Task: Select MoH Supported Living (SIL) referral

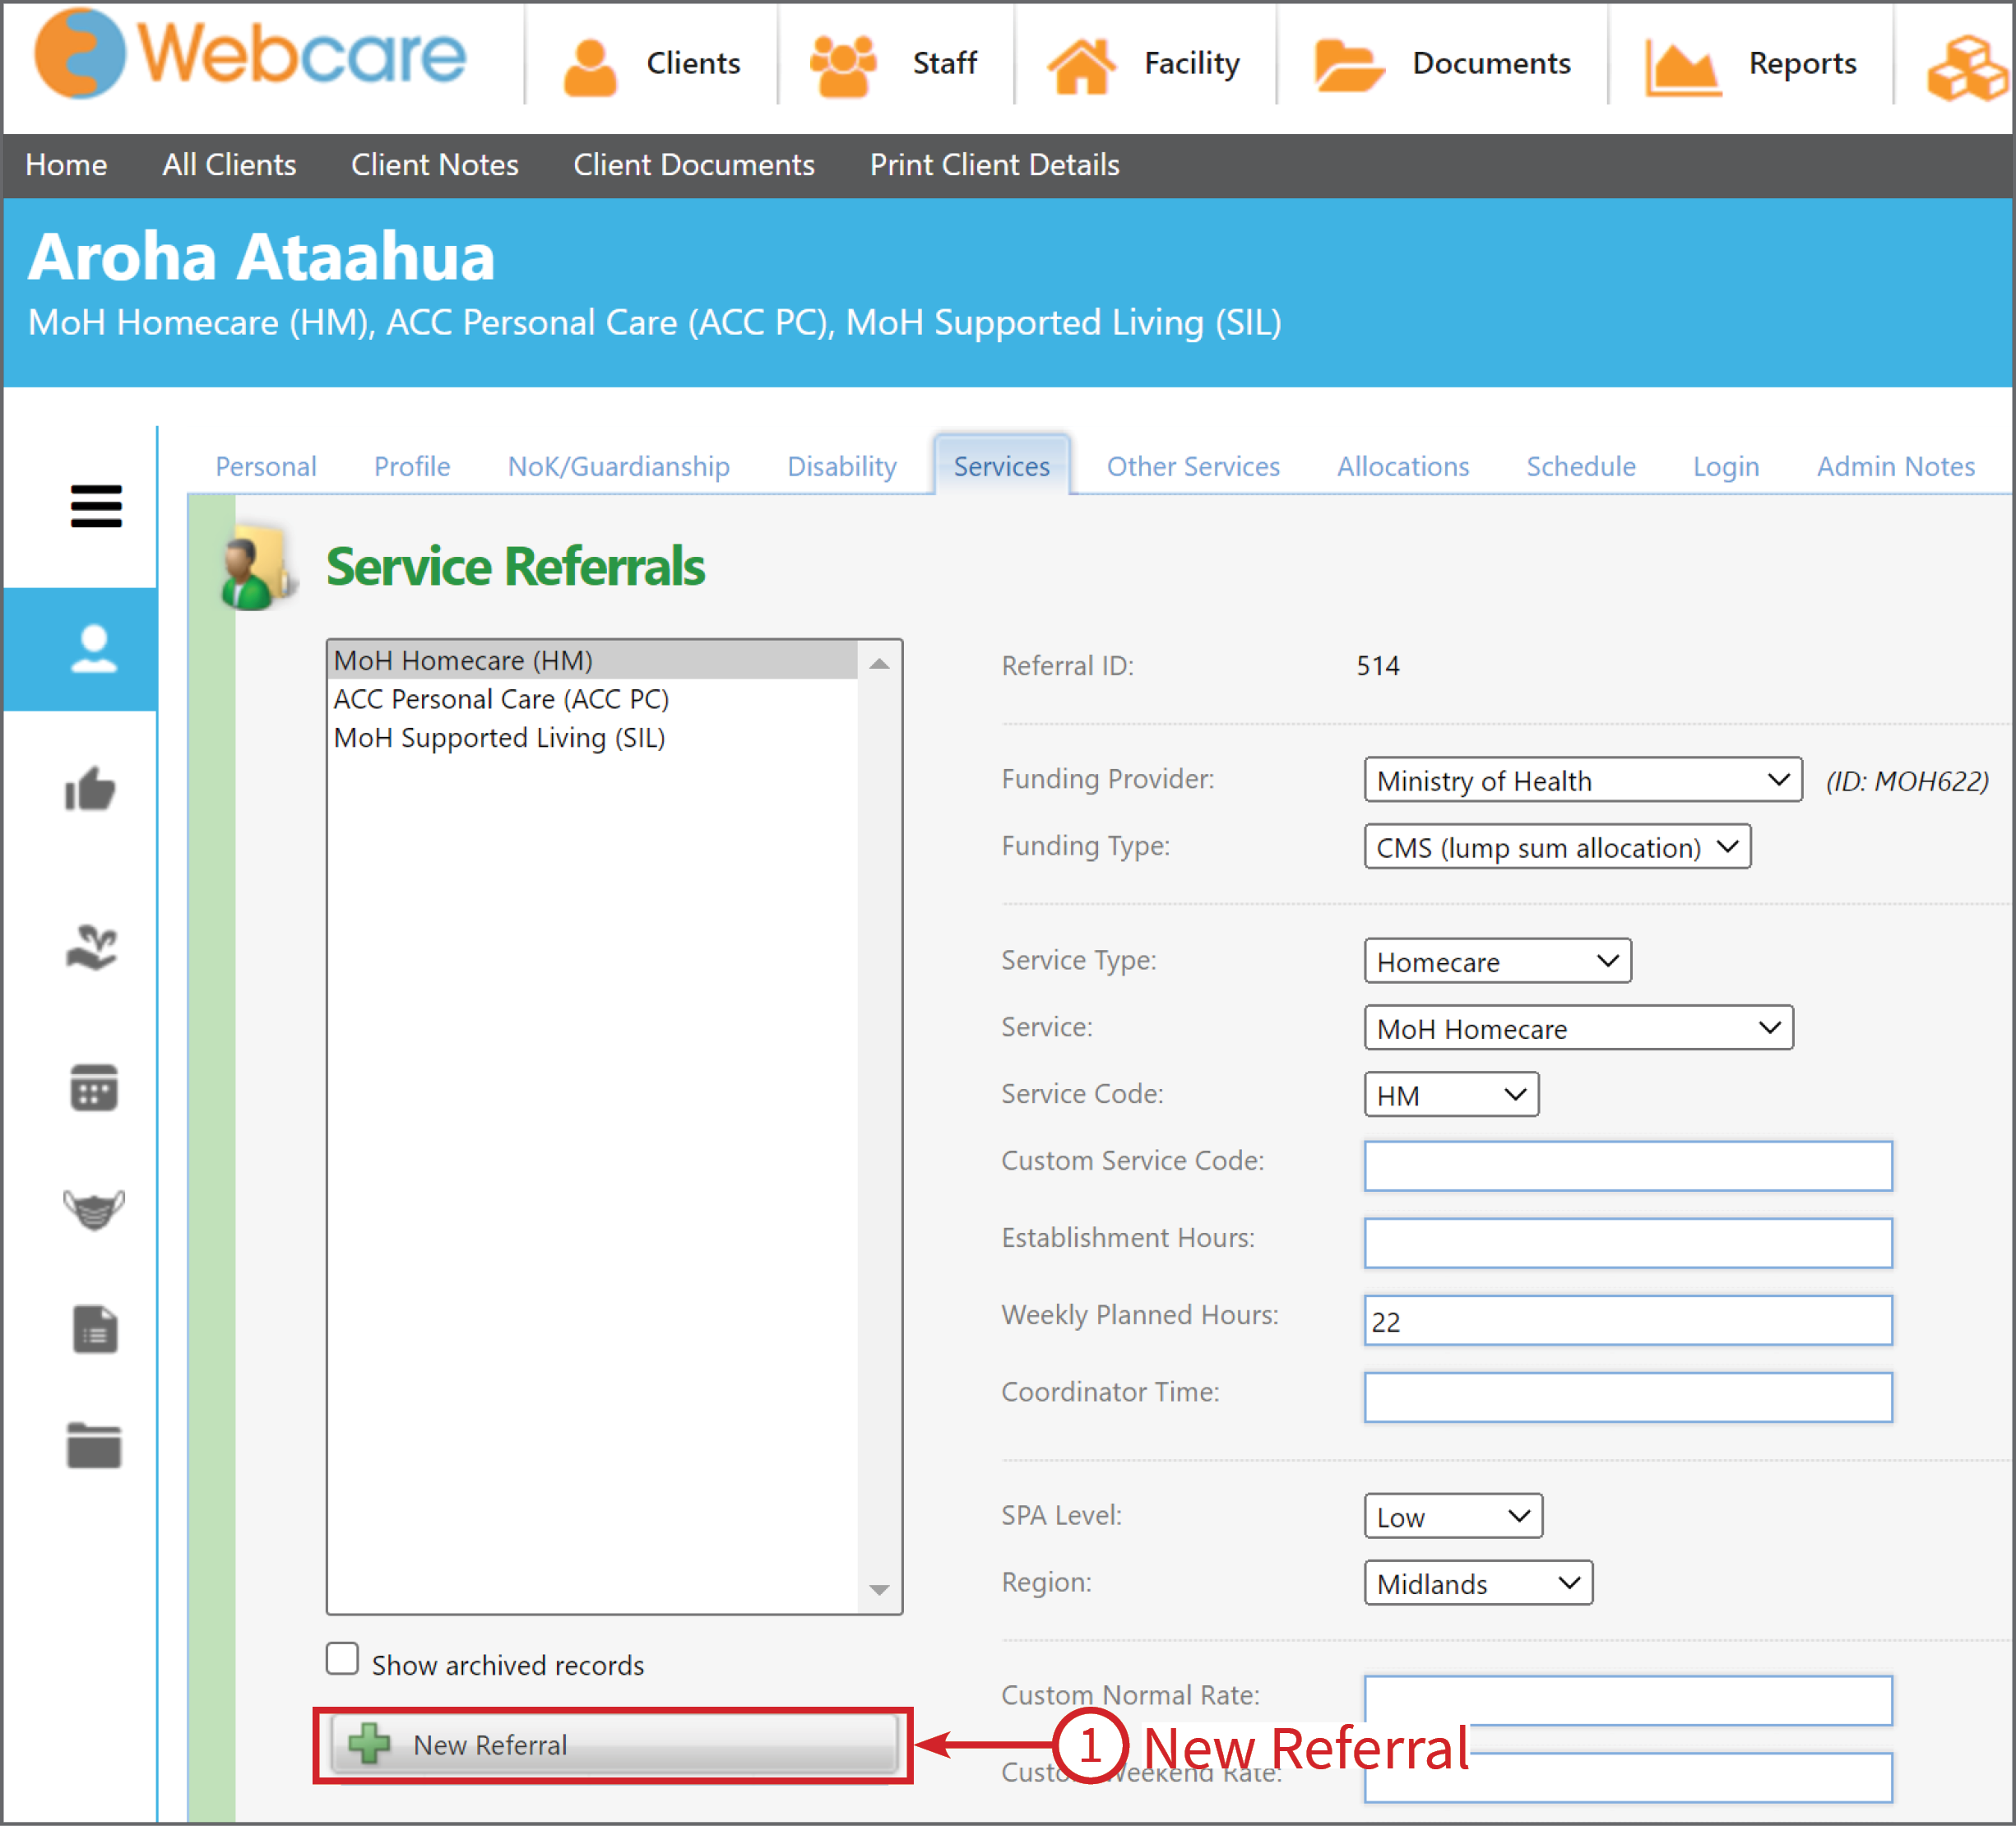Action: pos(592,738)
